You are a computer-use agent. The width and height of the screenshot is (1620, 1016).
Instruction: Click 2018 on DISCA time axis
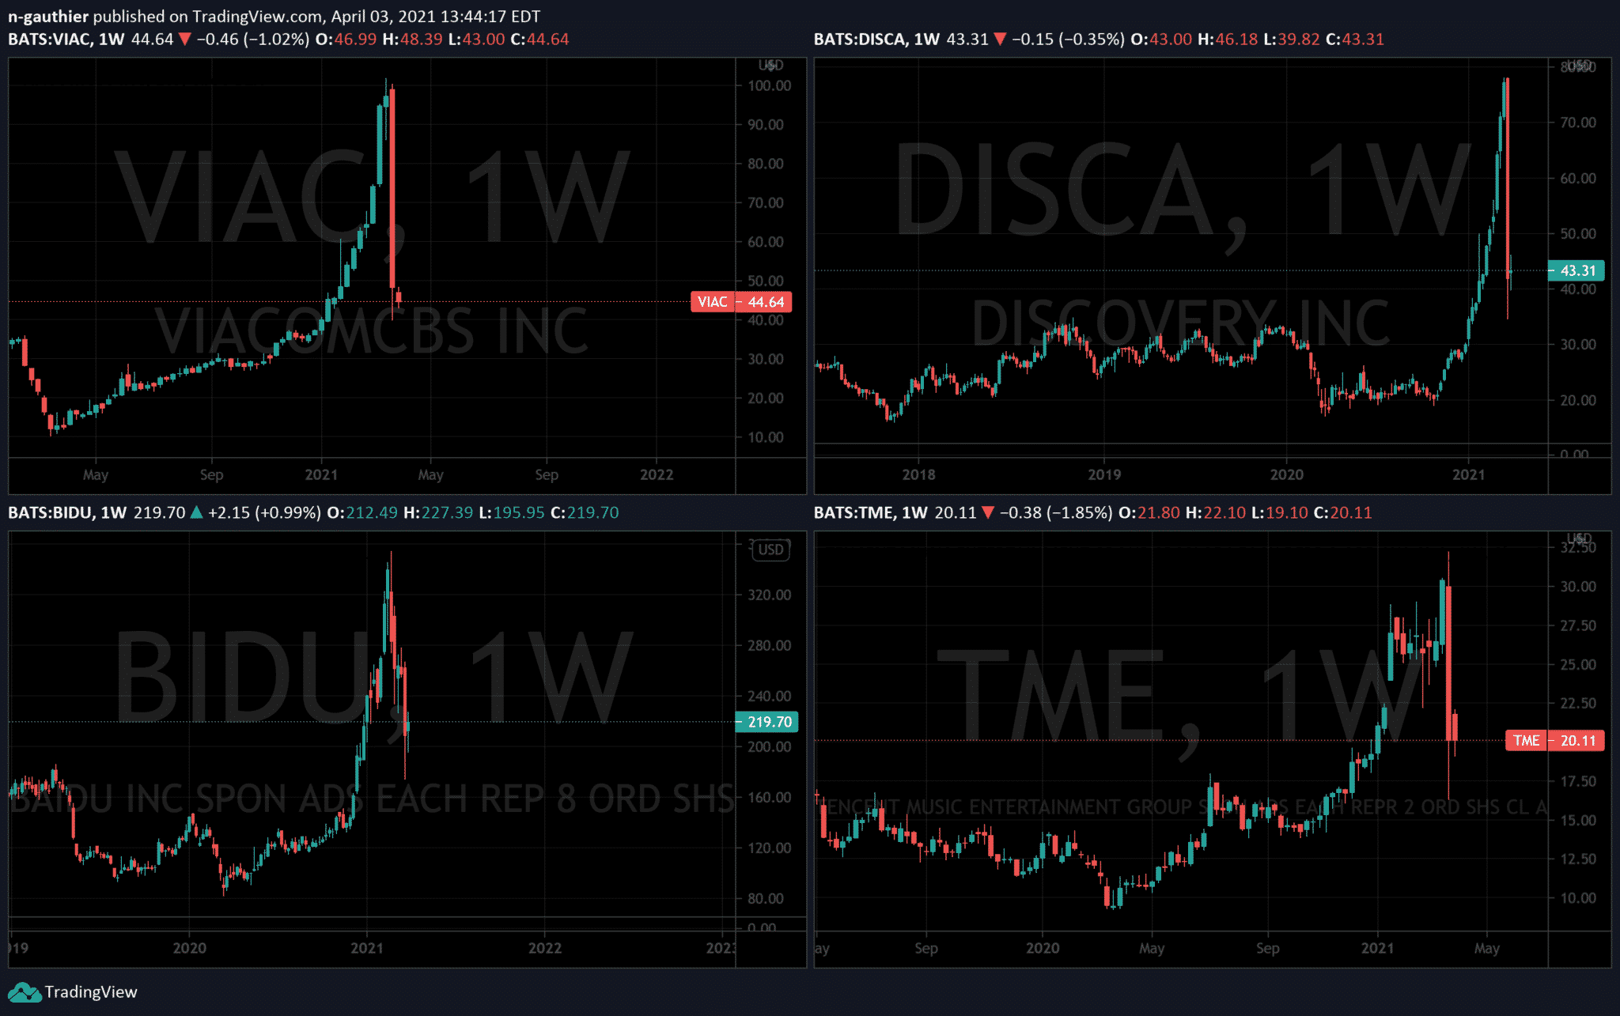[x=918, y=474]
